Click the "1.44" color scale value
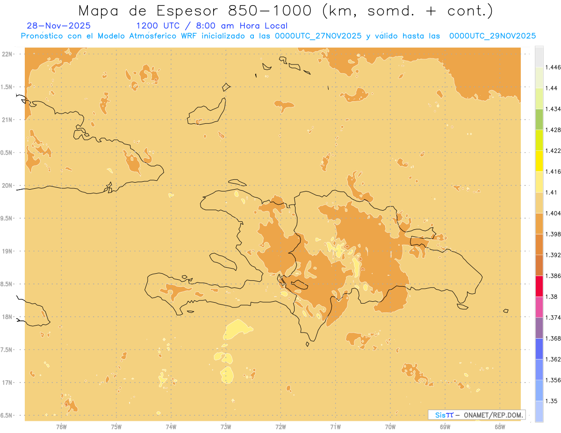561x433 pixels. (x=552, y=88)
